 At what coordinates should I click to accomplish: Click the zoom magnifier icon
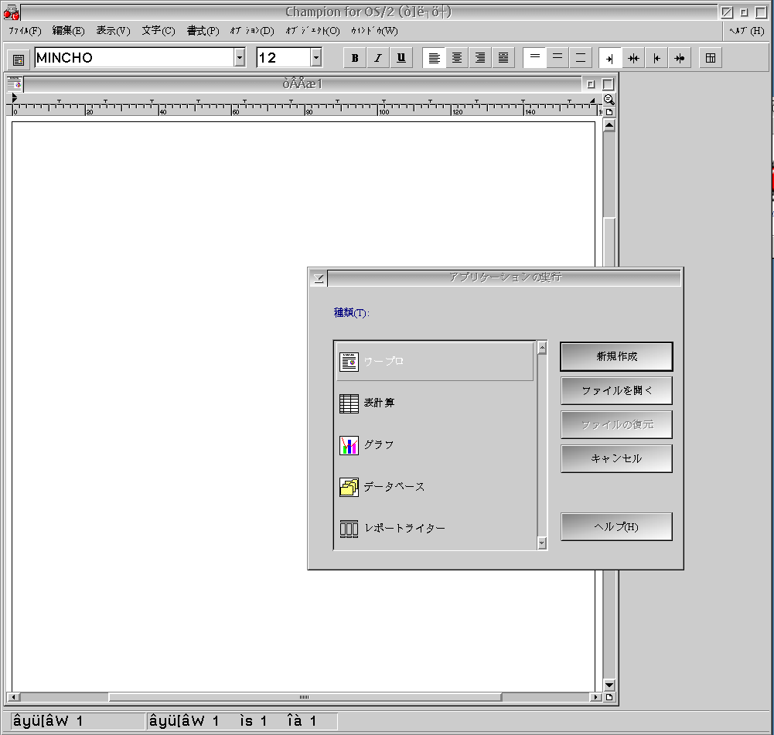[x=609, y=100]
